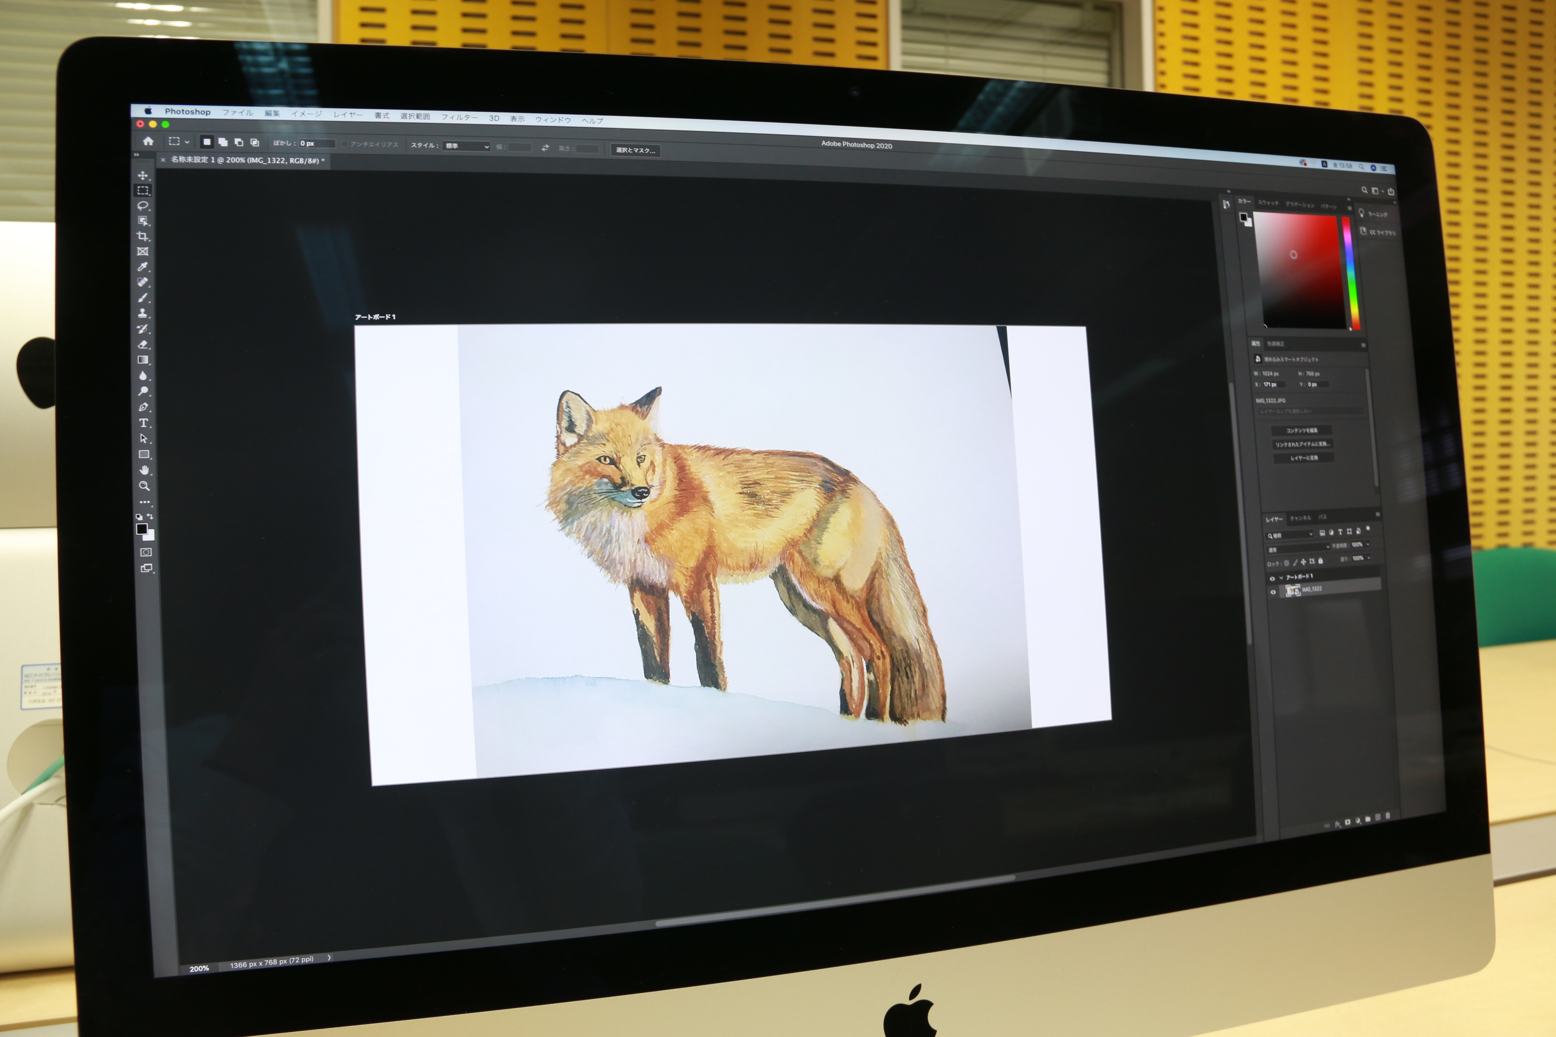The height and width of the screenshot is (1037, 1556).
Task: Switch to the スウォッチ tab
Action: (x=1268, y=203)
